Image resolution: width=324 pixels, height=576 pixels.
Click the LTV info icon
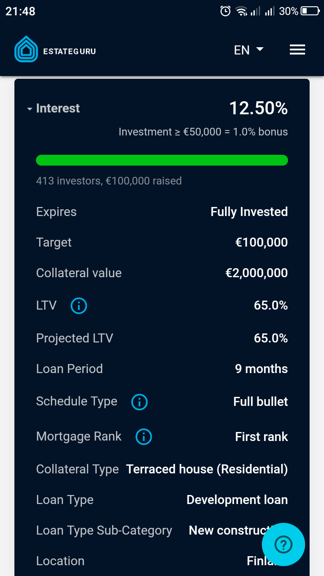coord(79,306)
